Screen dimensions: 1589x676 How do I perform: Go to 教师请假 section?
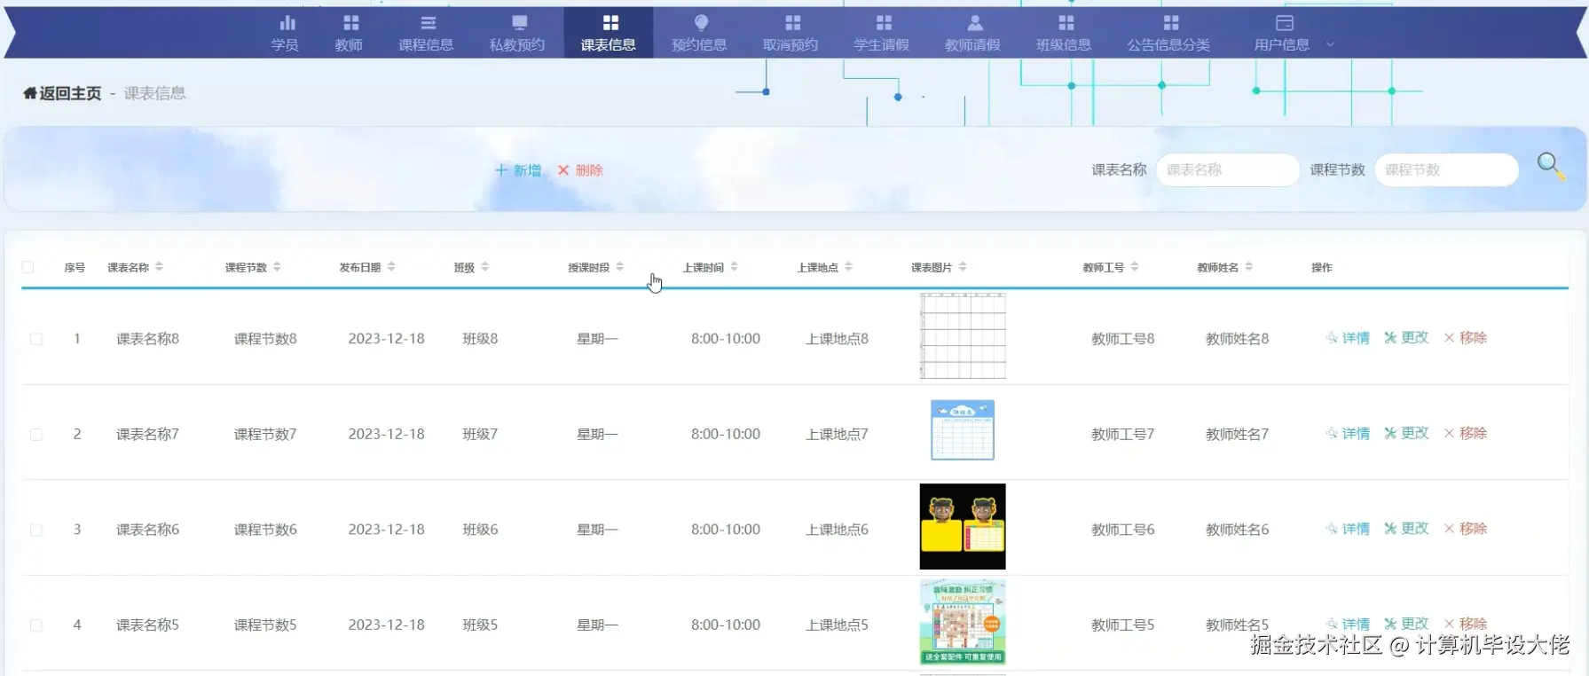pyautogui.click(x=972, y=34)
